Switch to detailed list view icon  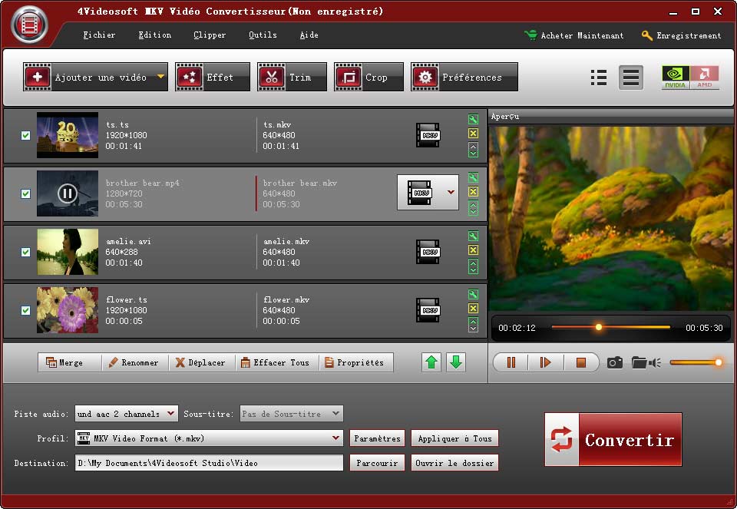pyautogui.click(x=599, y=78)
